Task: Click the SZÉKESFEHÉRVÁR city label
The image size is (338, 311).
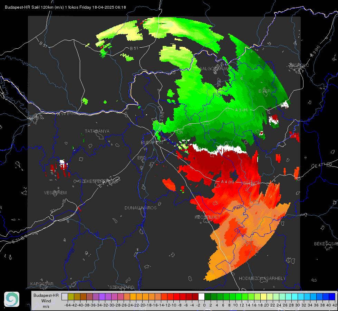Action: pos(98,181)
